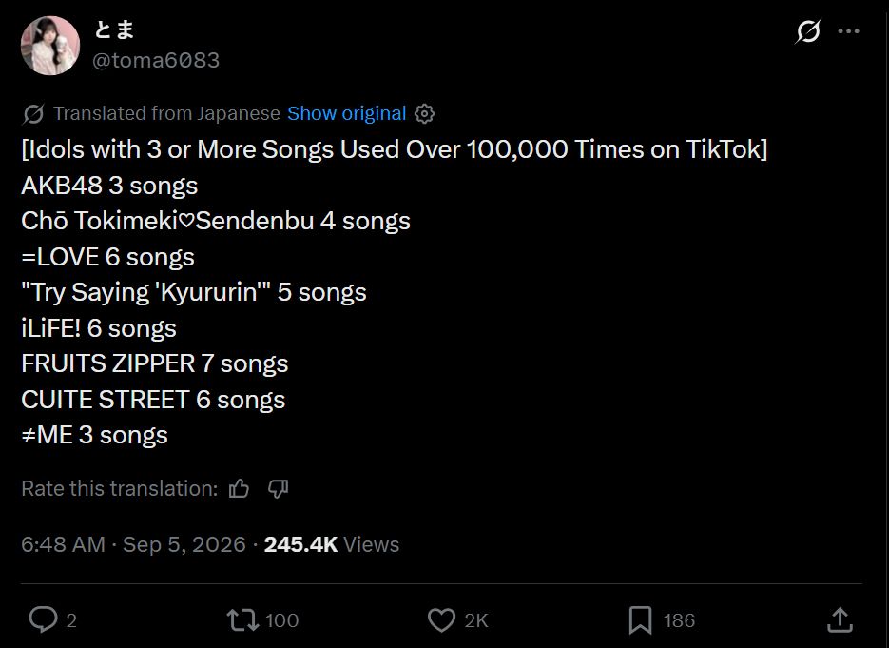Like the post with the heart icon
This screenshot has width=889, height=648.
point(441,619)
